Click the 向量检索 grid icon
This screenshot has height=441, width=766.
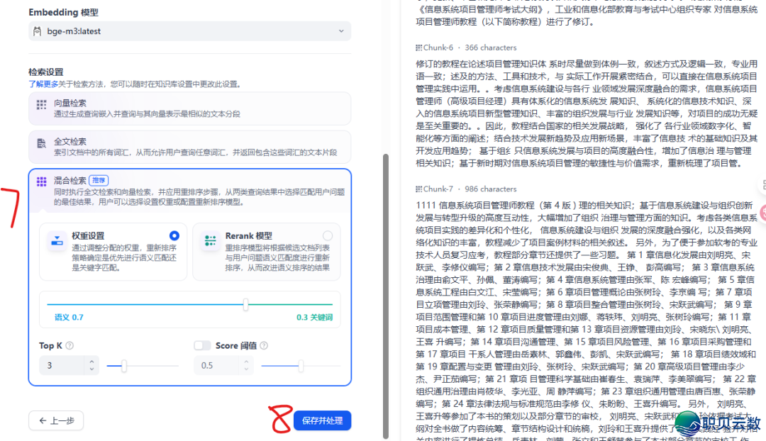click(x=40, y=105)
